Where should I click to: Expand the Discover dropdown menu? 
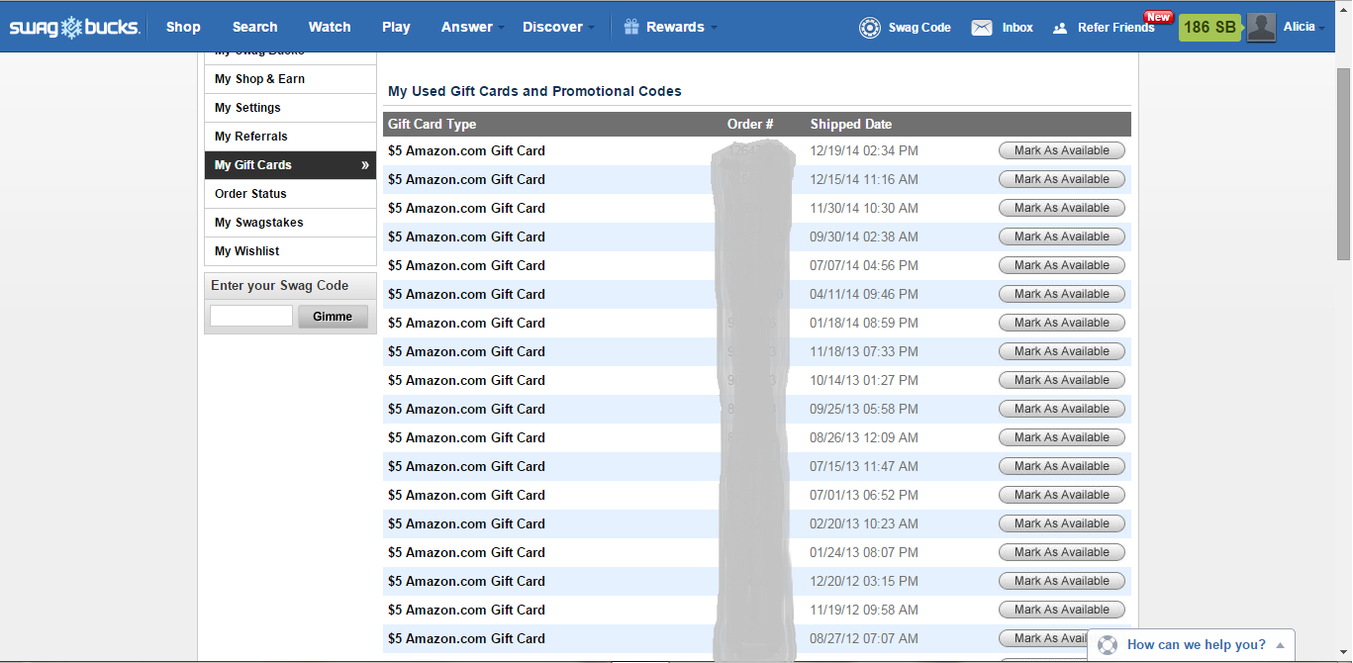click(558, 27)
